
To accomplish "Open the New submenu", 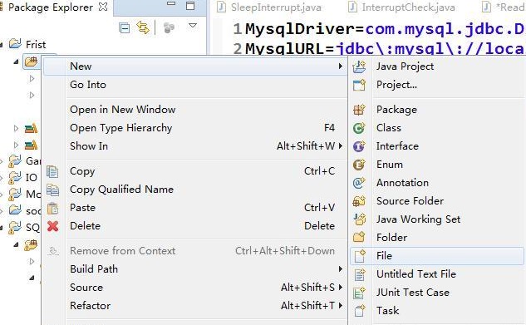I will click(195, 66).
